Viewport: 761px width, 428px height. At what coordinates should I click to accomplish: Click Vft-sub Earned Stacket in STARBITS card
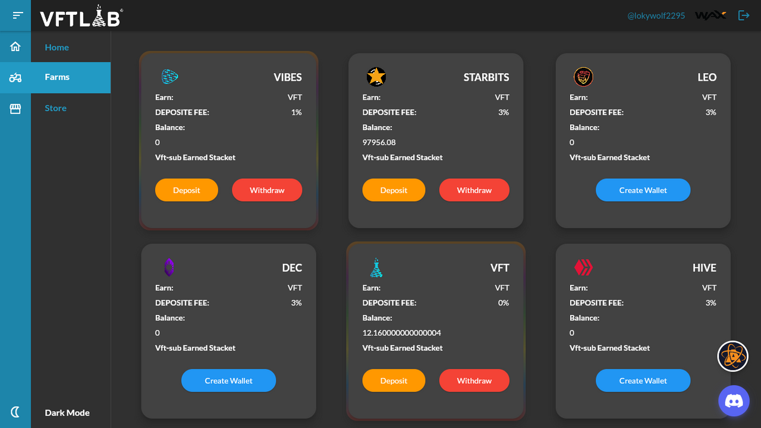(x=402, y=158)
